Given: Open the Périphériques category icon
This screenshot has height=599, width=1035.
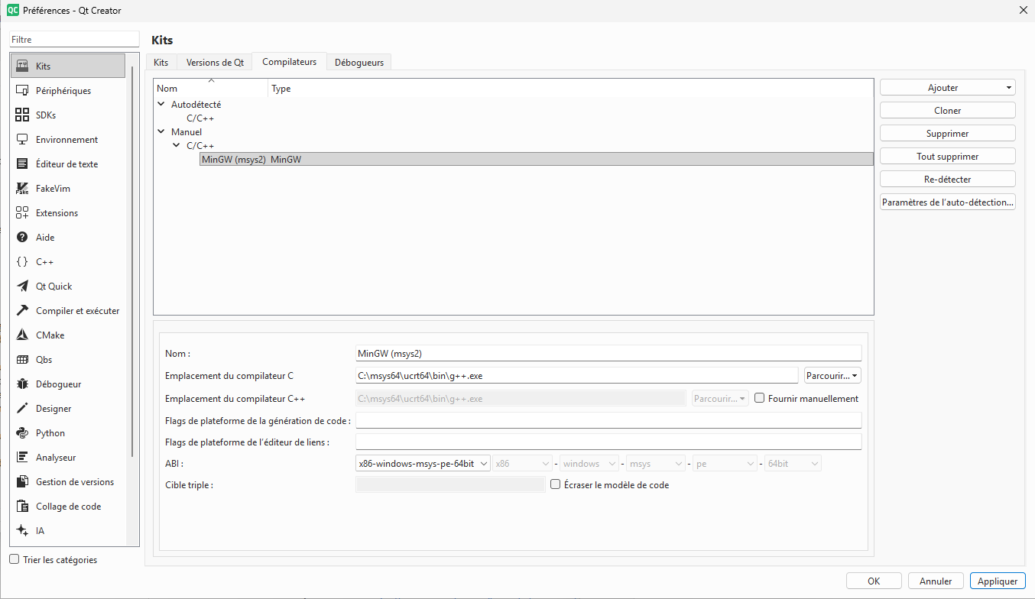Looking at the screenshot, I should 22,91.
